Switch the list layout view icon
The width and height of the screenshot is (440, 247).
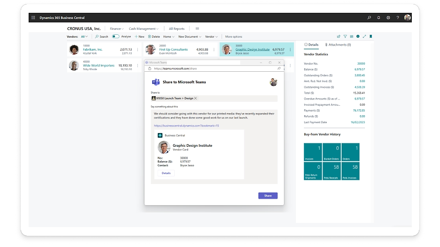coord(352,36)
